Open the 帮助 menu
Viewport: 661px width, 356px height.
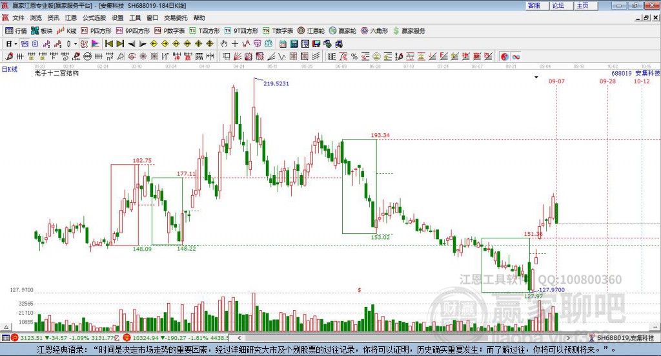tap(199, 17)
